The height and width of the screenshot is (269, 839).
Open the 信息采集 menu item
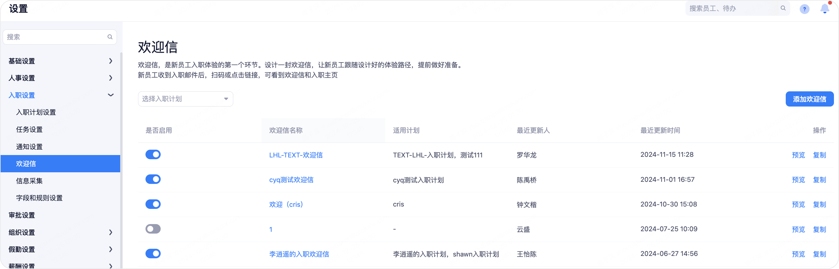coord(29,181)
